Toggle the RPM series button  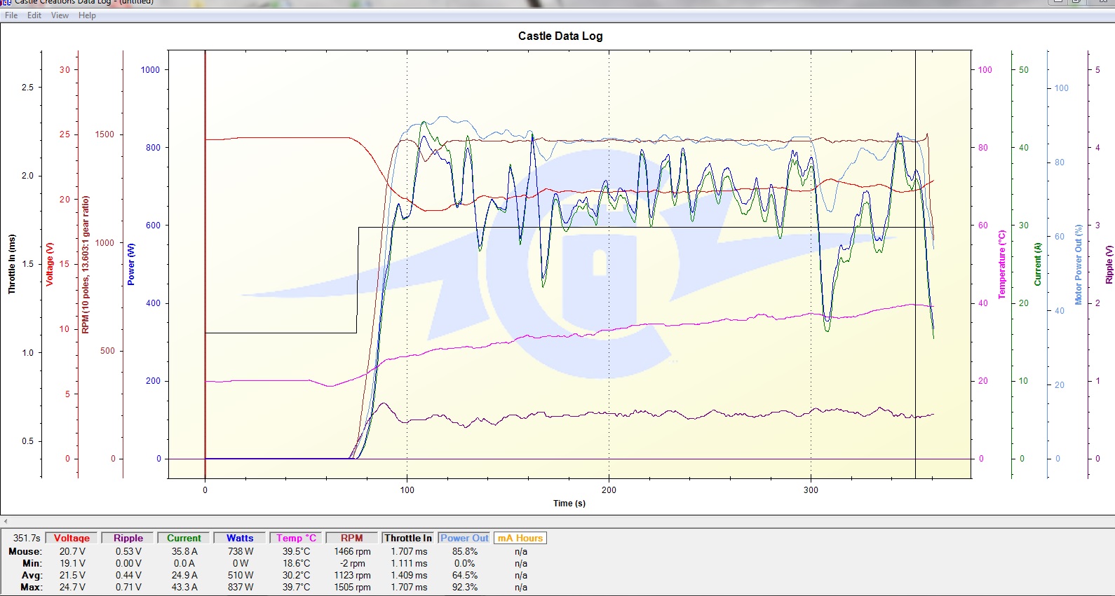coord(352,538)
